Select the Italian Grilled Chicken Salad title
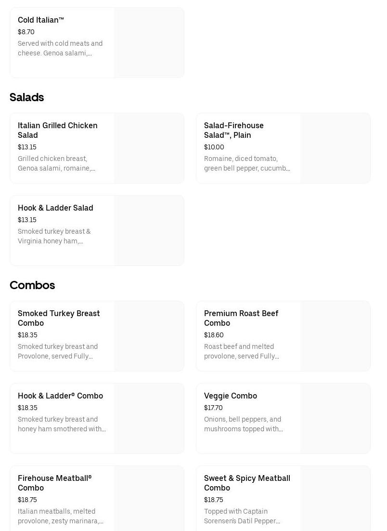Image resolution: width=387 pixels, height=531 pixels. (x=58, y=130)
